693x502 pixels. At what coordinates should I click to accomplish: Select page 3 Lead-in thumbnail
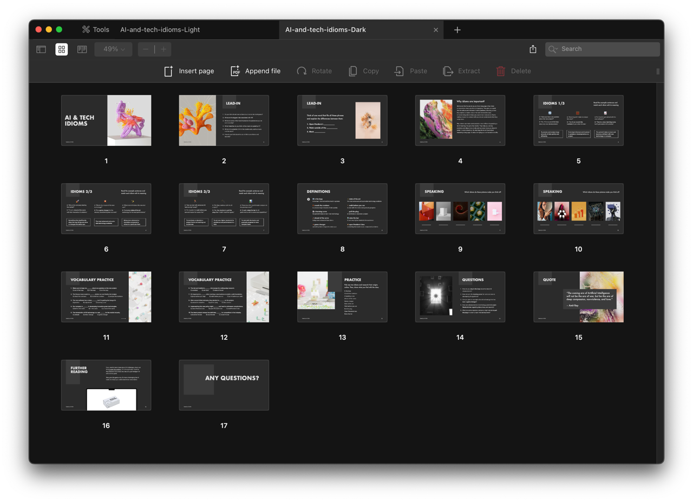(342, 120)
